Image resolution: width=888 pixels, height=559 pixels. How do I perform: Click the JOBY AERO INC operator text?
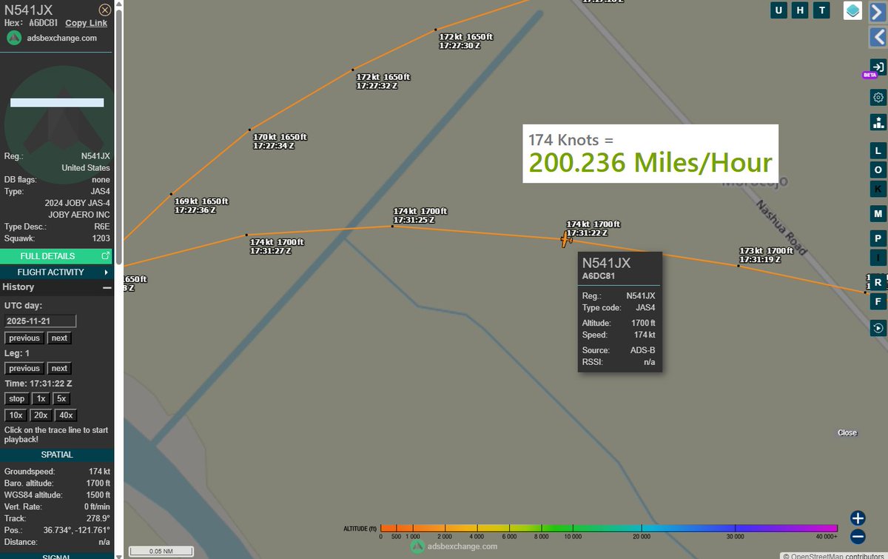[79, 215]
